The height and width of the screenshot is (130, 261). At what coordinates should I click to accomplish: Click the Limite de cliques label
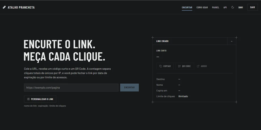(x=166, y=96)
